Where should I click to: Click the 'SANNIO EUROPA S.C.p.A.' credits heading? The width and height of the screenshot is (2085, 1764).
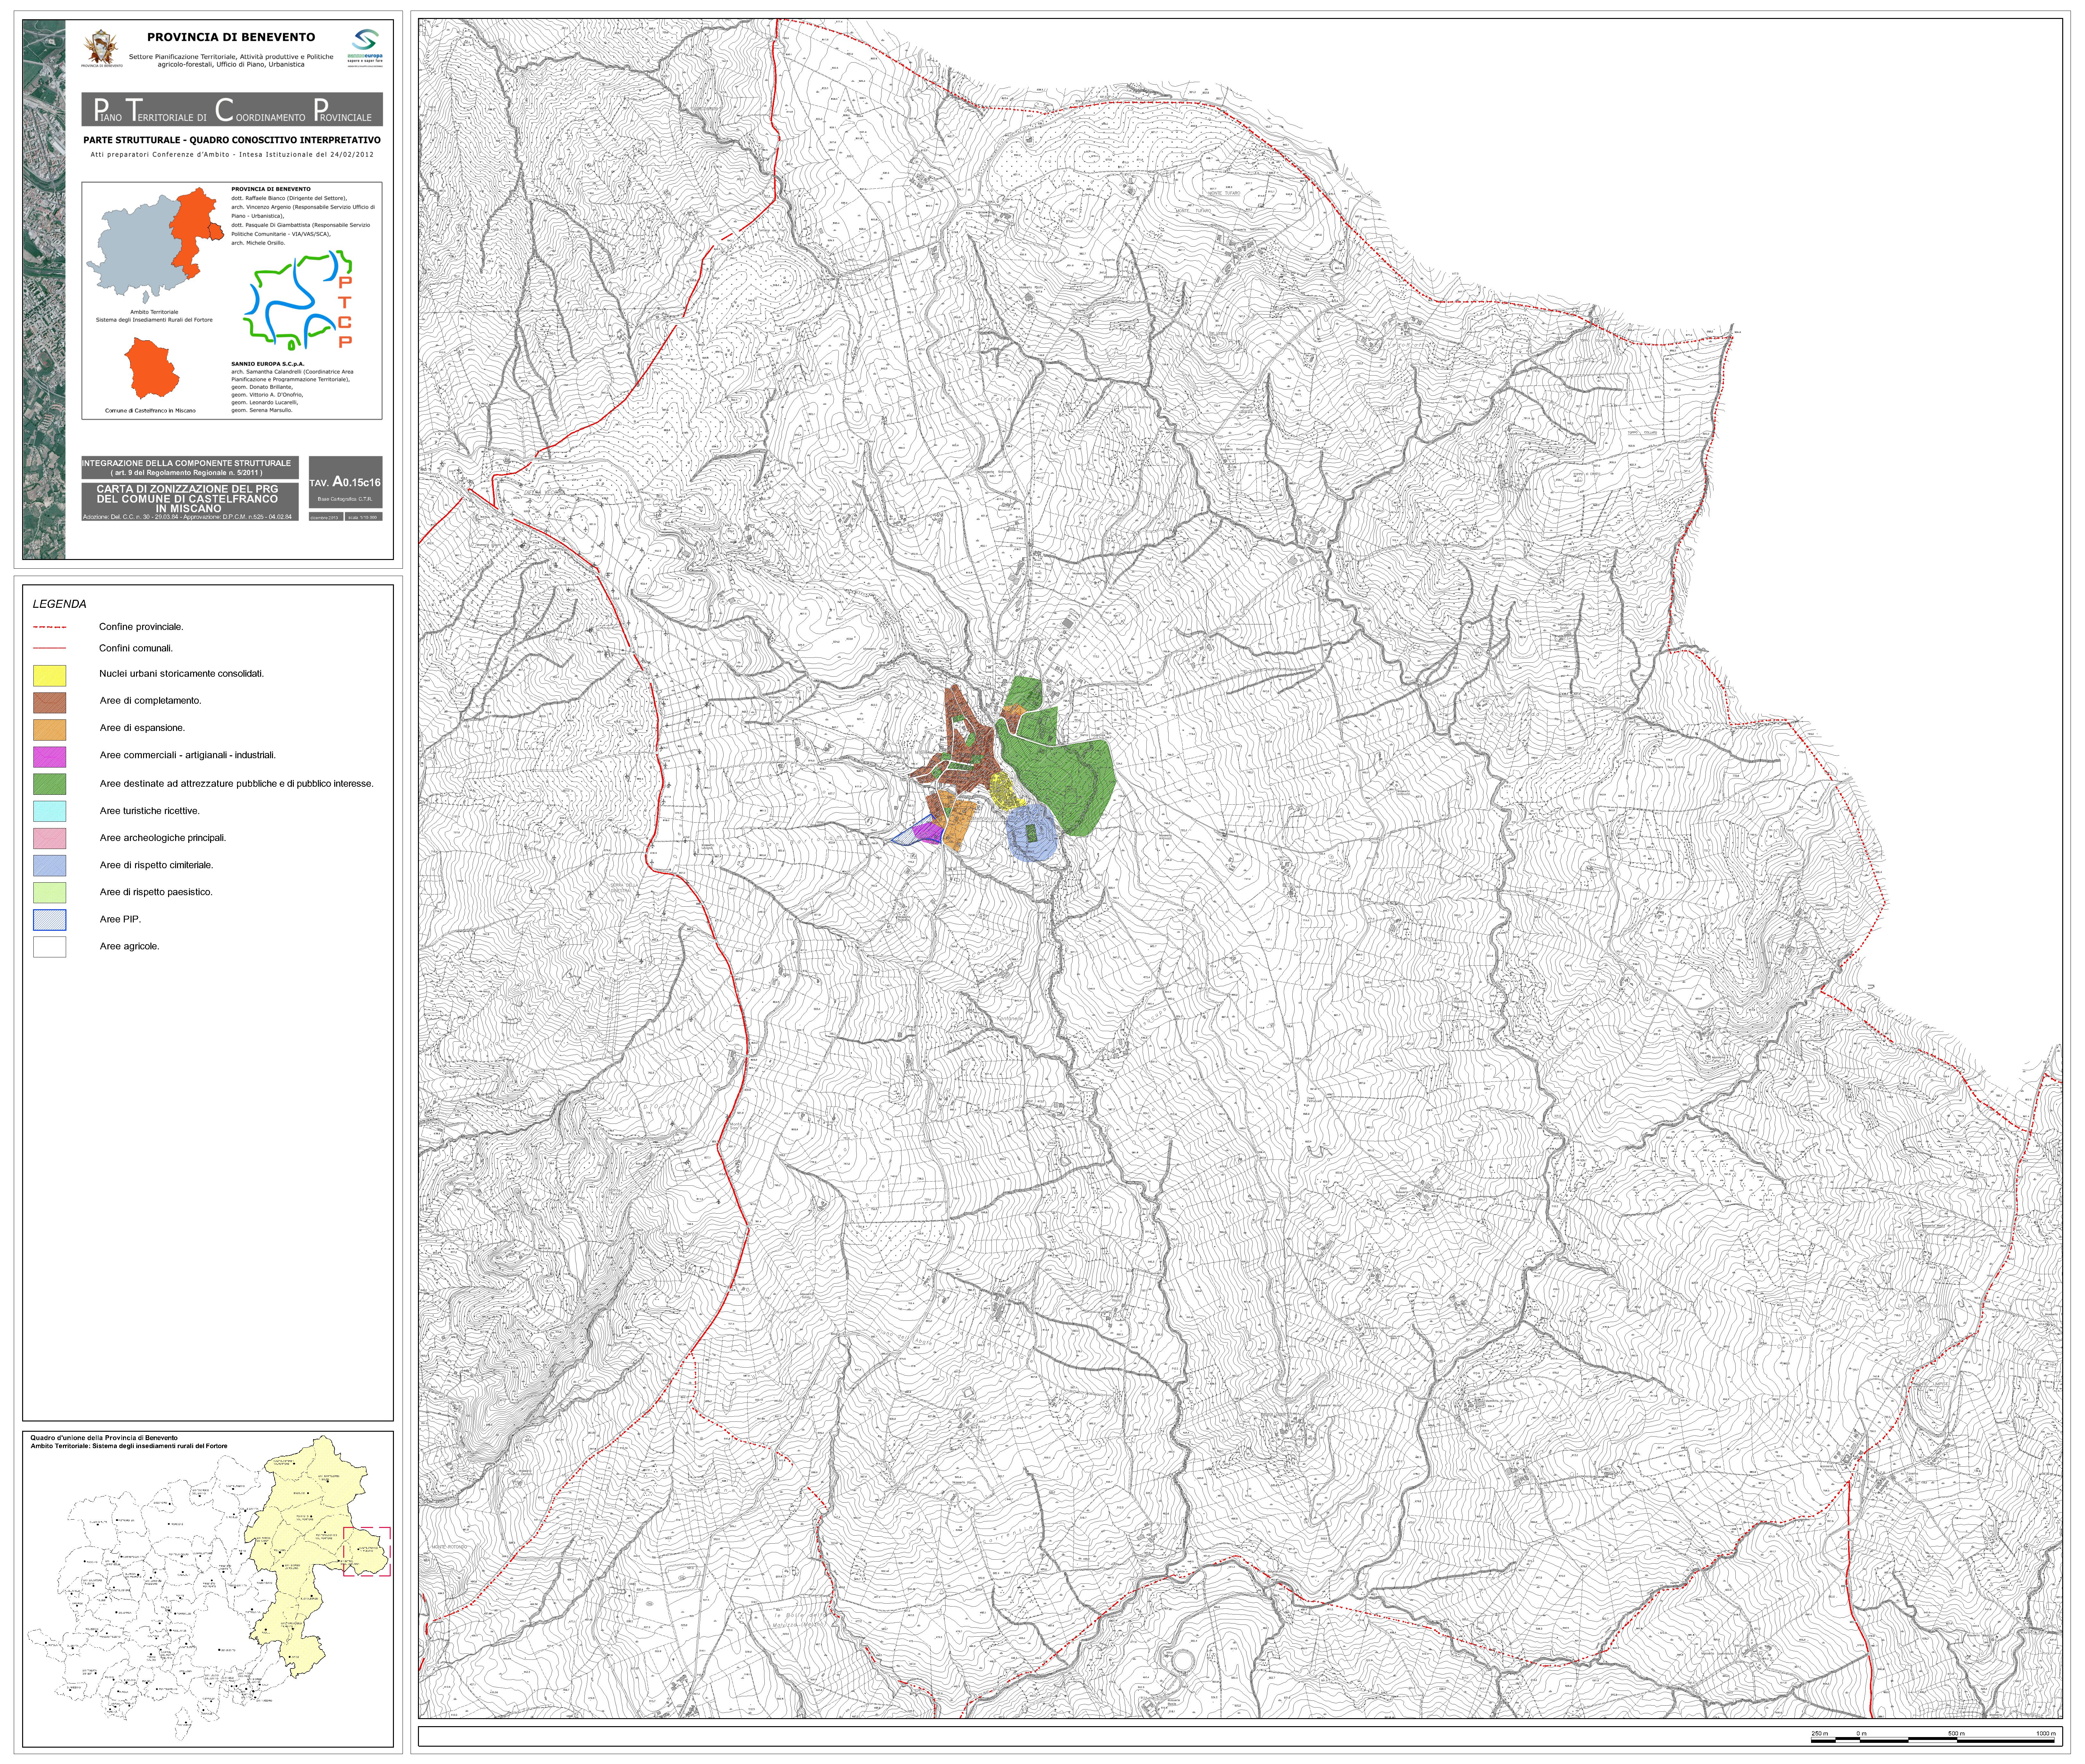tap(268, 364)
